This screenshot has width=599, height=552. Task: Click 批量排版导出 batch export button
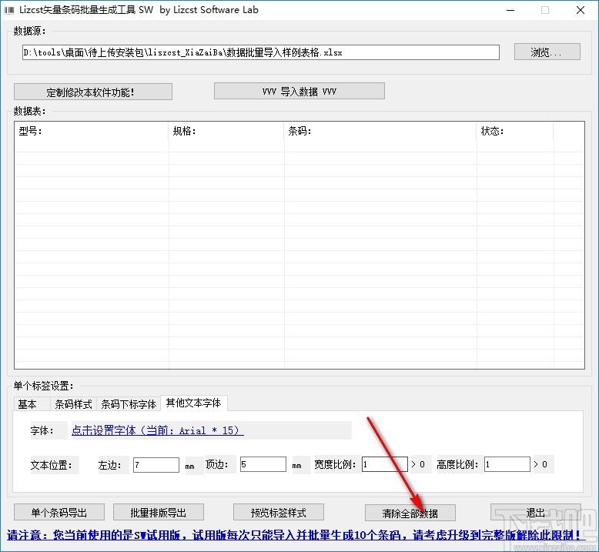pos(159,512)
